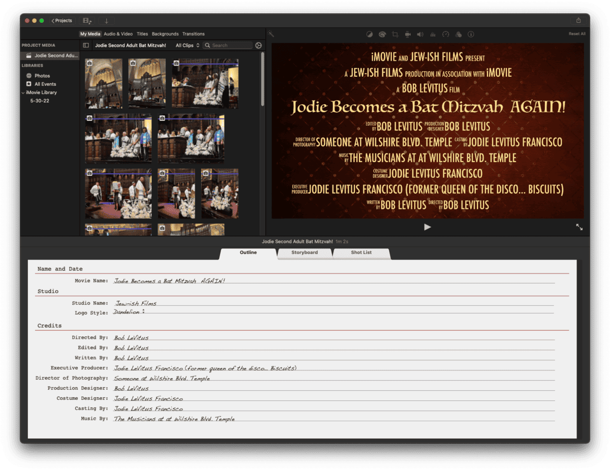Collapse the iMovie Library tree
The width and height of the screenshot is (610, 470).
pyautogui.click(x=23, y=92)
